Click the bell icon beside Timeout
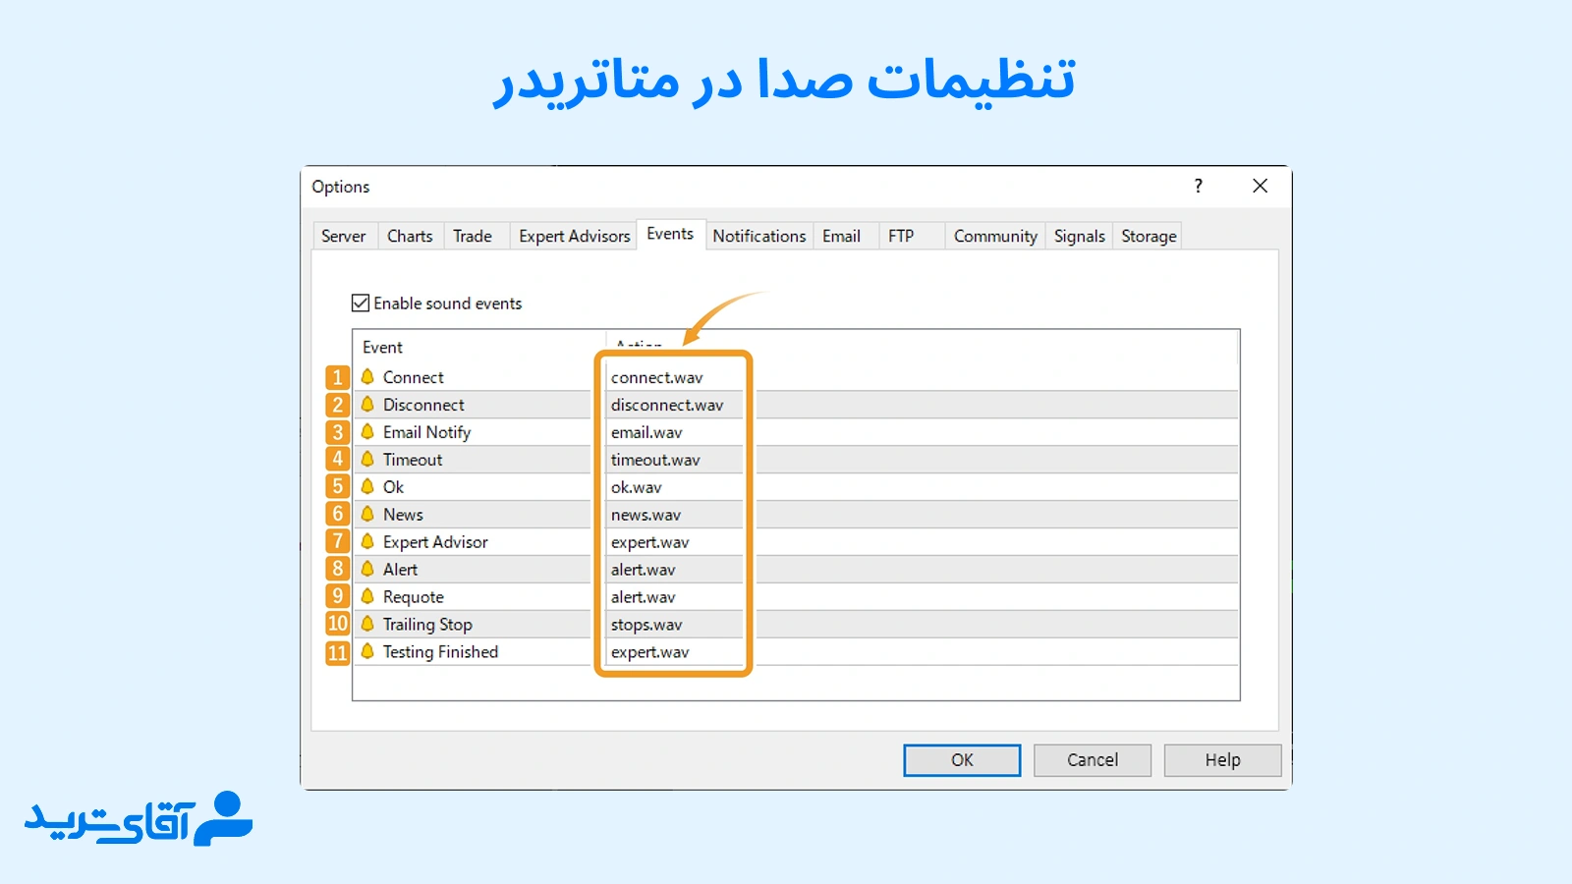Viewport: 1572px width, 884px height. pyautogui.click(x=366, y=459)
